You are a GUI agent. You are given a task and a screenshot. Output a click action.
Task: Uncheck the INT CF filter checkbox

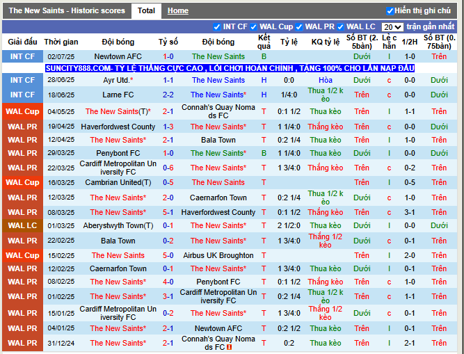click(x=217, y=27)
